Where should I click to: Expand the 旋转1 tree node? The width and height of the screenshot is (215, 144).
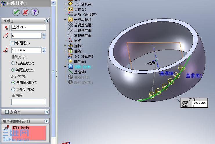click(65, 45)
